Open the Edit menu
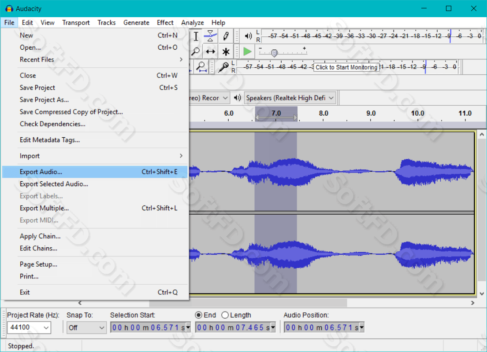The height and width of the screenshot is (352, 487). [x=27, y=22]
